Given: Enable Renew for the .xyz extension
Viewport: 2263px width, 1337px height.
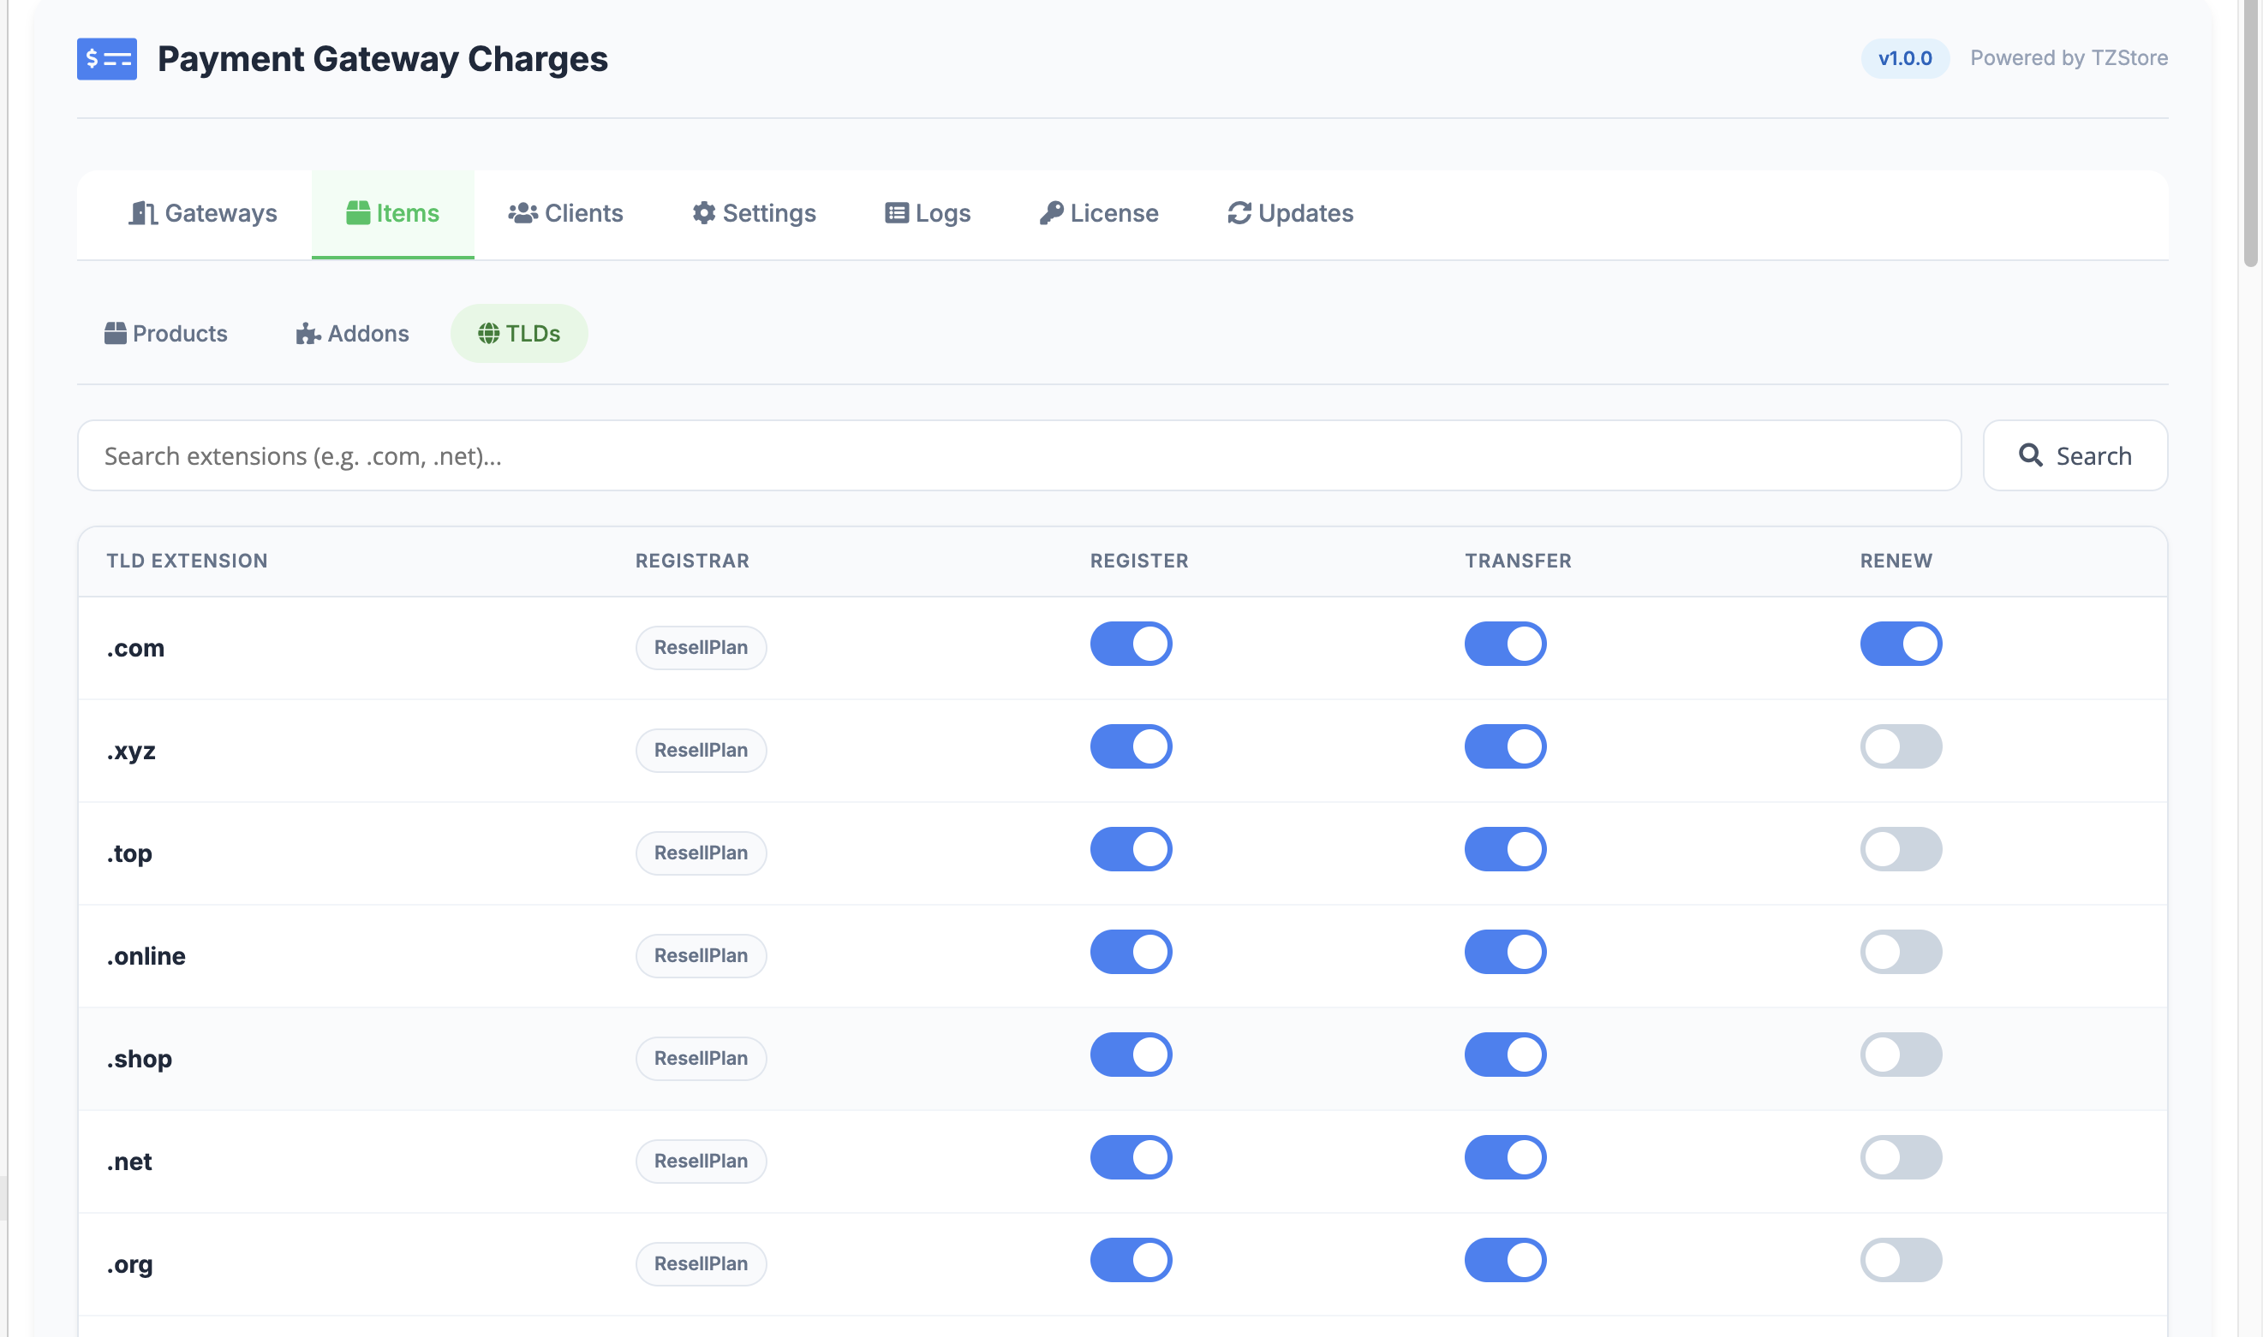Looking at the screenshot, I should [1901, 746].
